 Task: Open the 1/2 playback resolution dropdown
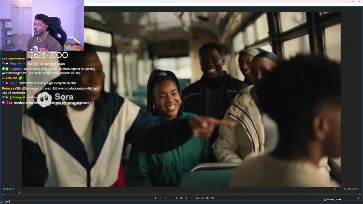(338, 189)
